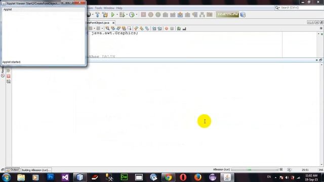The width and height of the screenshot is (324, 182).
Task: Click Find Next Occurrence editor icon
Action: coord(118,28)
